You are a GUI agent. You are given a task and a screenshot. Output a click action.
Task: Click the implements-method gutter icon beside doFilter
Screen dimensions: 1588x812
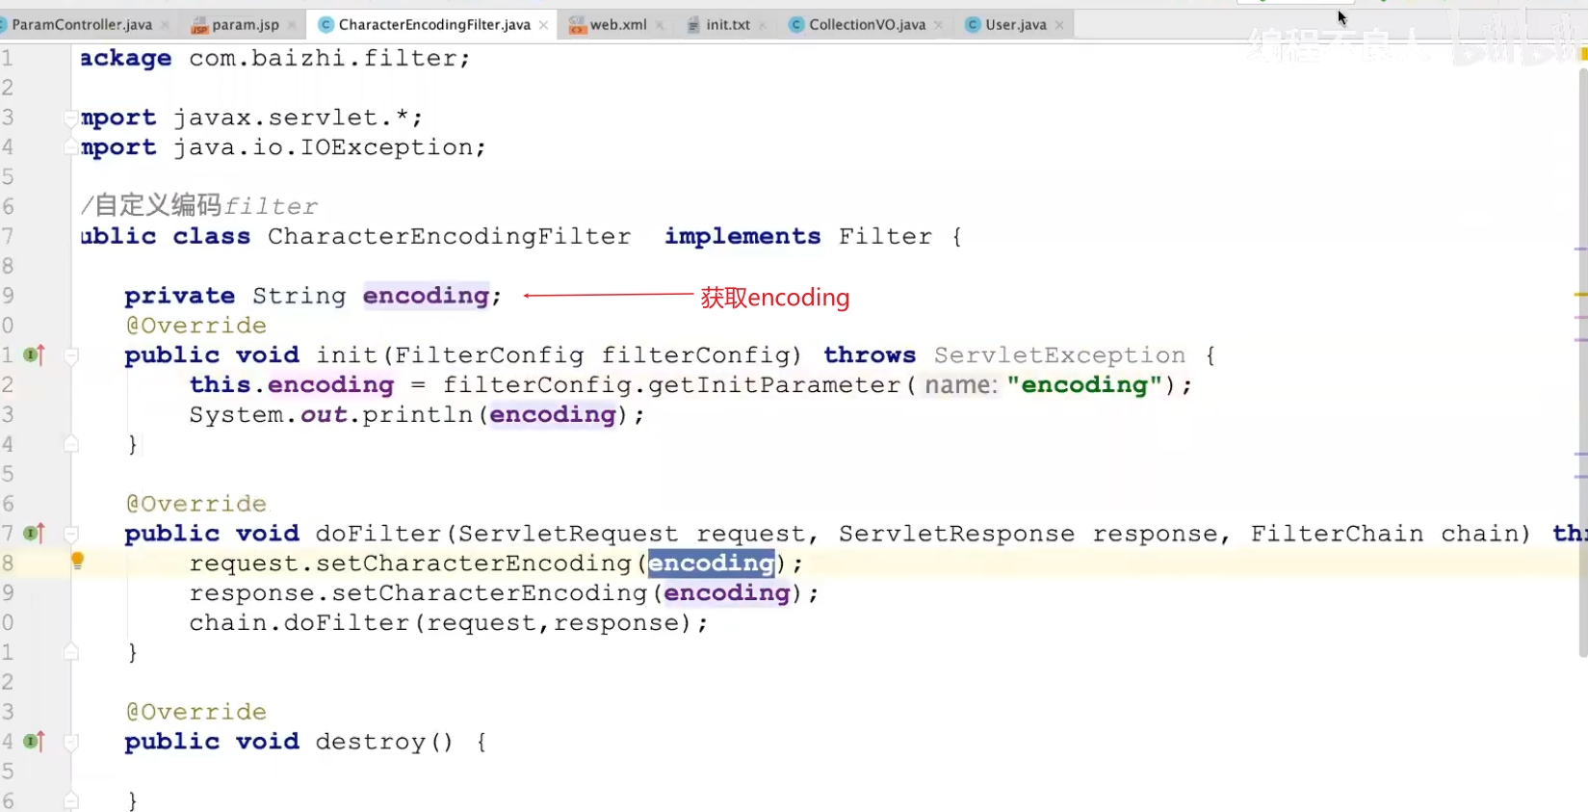coord(35,534)
